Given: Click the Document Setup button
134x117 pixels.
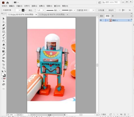Looking at the screenshot, I should coord(101,10).
